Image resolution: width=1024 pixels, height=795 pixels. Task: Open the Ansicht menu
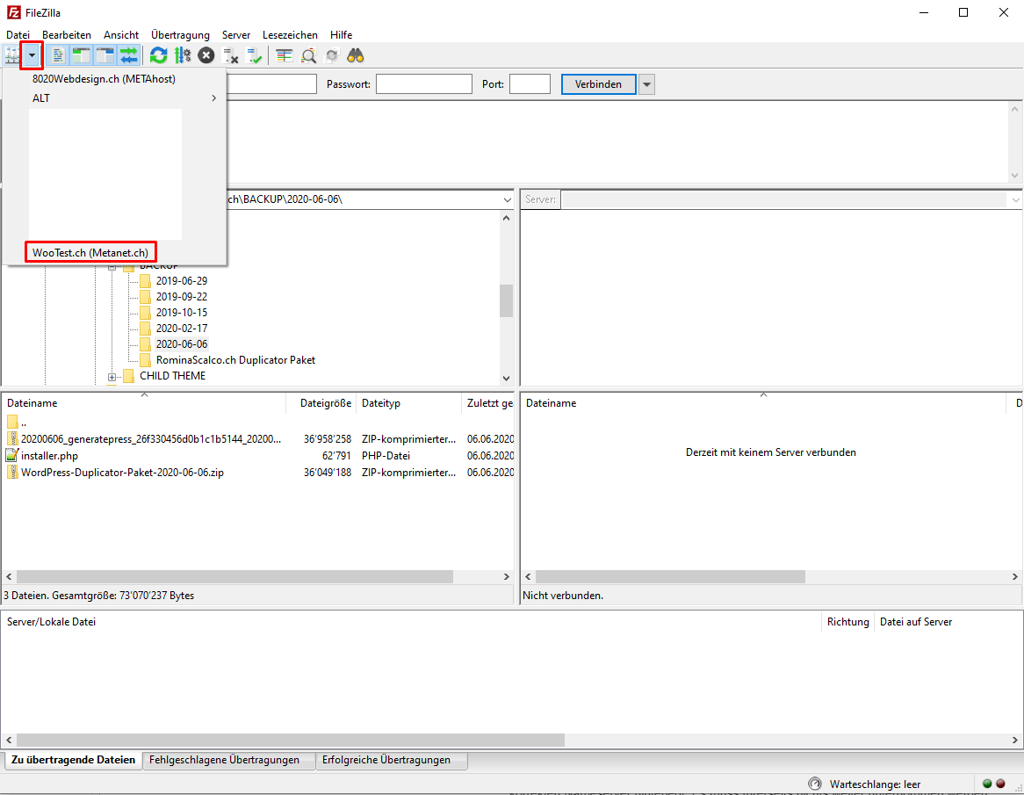(x=121, y=34)
